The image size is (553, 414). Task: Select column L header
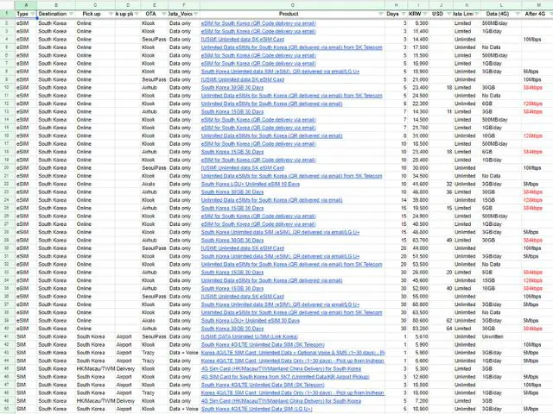click(501, 5)
